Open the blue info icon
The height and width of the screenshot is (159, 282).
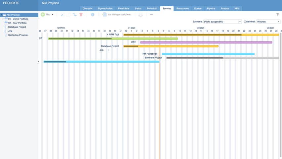[x=93, y=15]
